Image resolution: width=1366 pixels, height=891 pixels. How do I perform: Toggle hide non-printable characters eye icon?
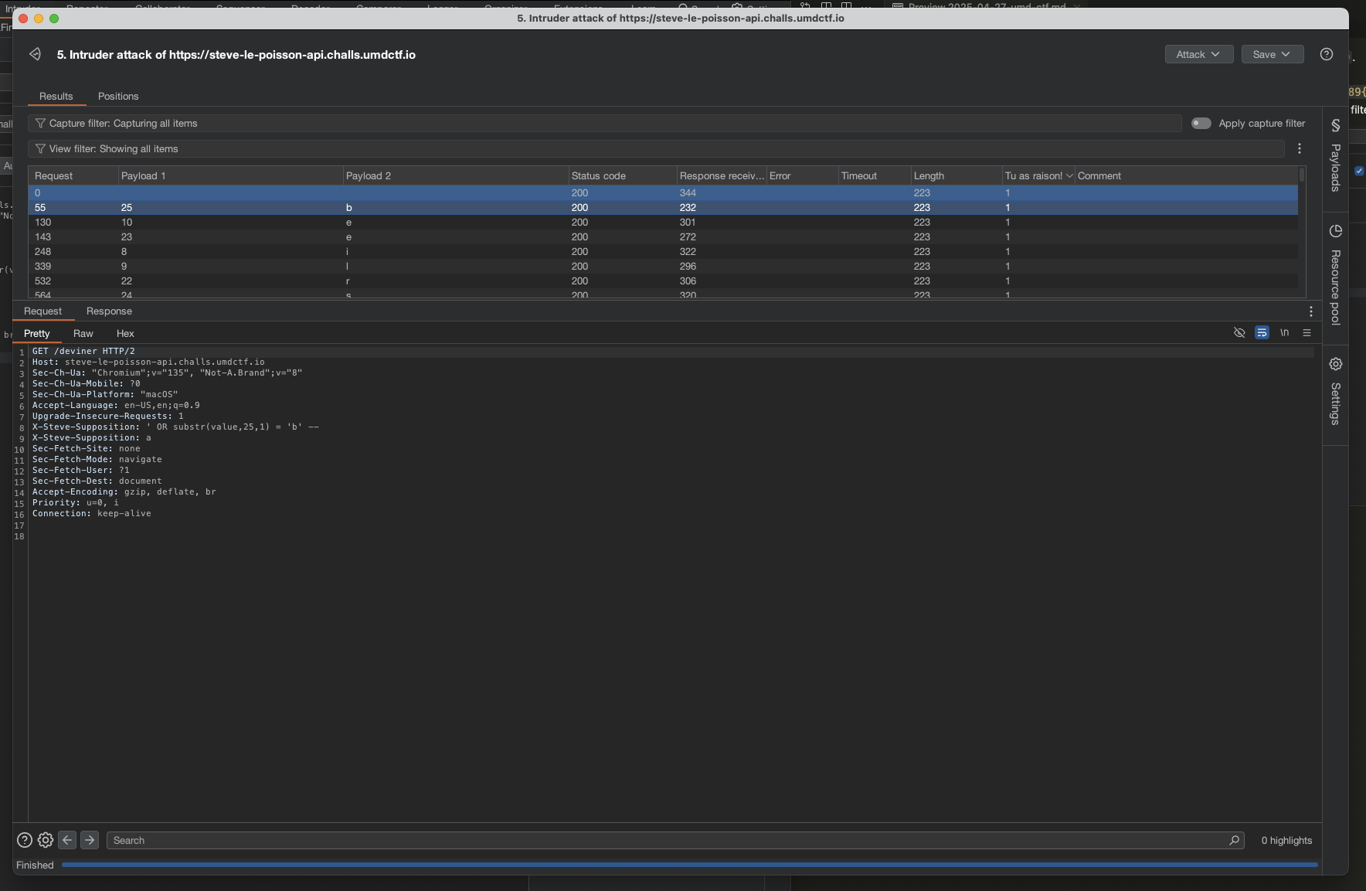[x=1239, y=333]
